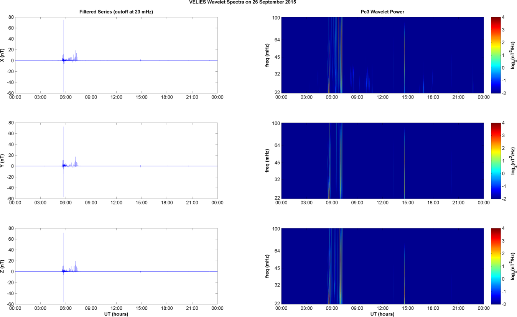The image size is (517, 317).
Task: Click "freq (mHz)" label of Z-component wavelet panel
Action: 267,266
